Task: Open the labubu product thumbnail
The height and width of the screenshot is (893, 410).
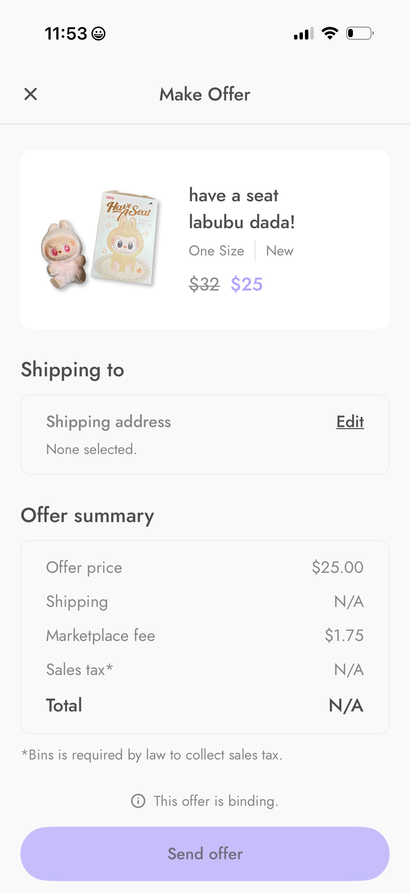Action: point(99,239)
